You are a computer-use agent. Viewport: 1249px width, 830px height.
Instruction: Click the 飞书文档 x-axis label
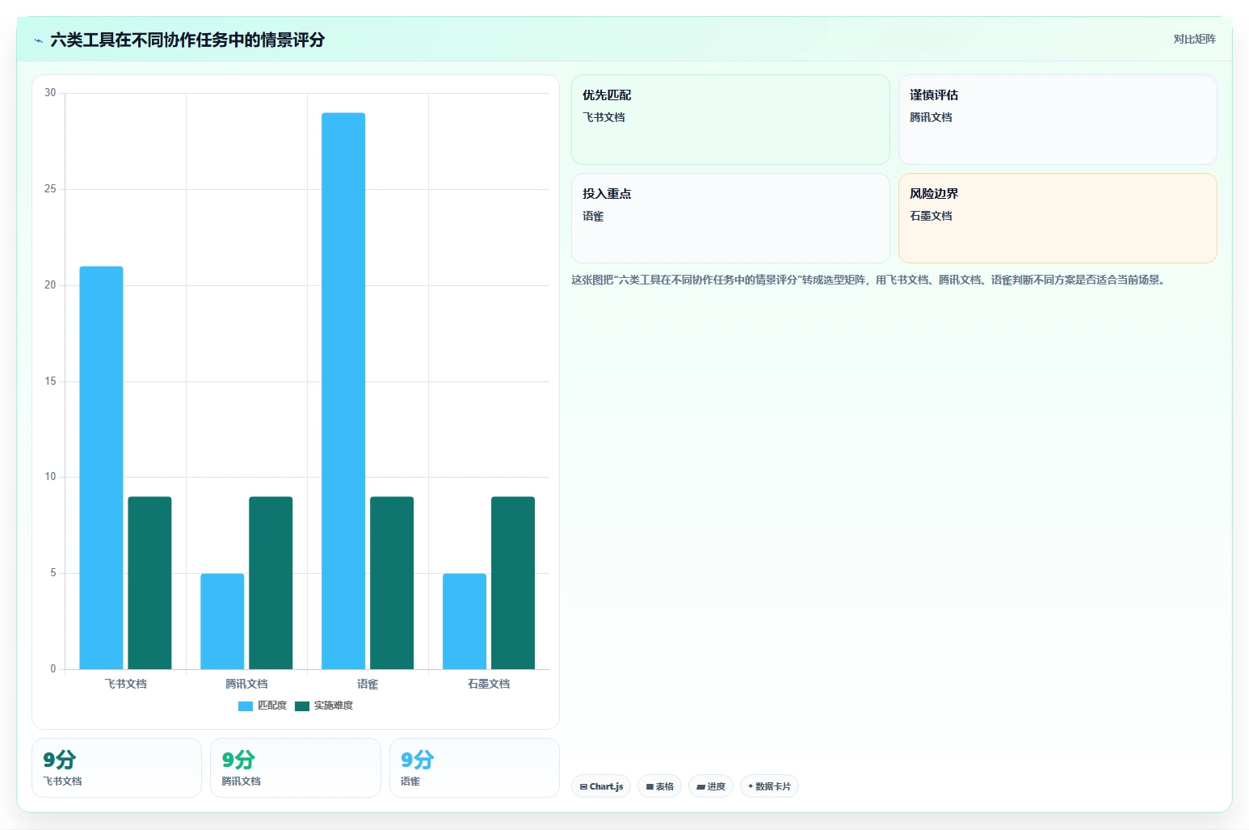coord(125,684)
